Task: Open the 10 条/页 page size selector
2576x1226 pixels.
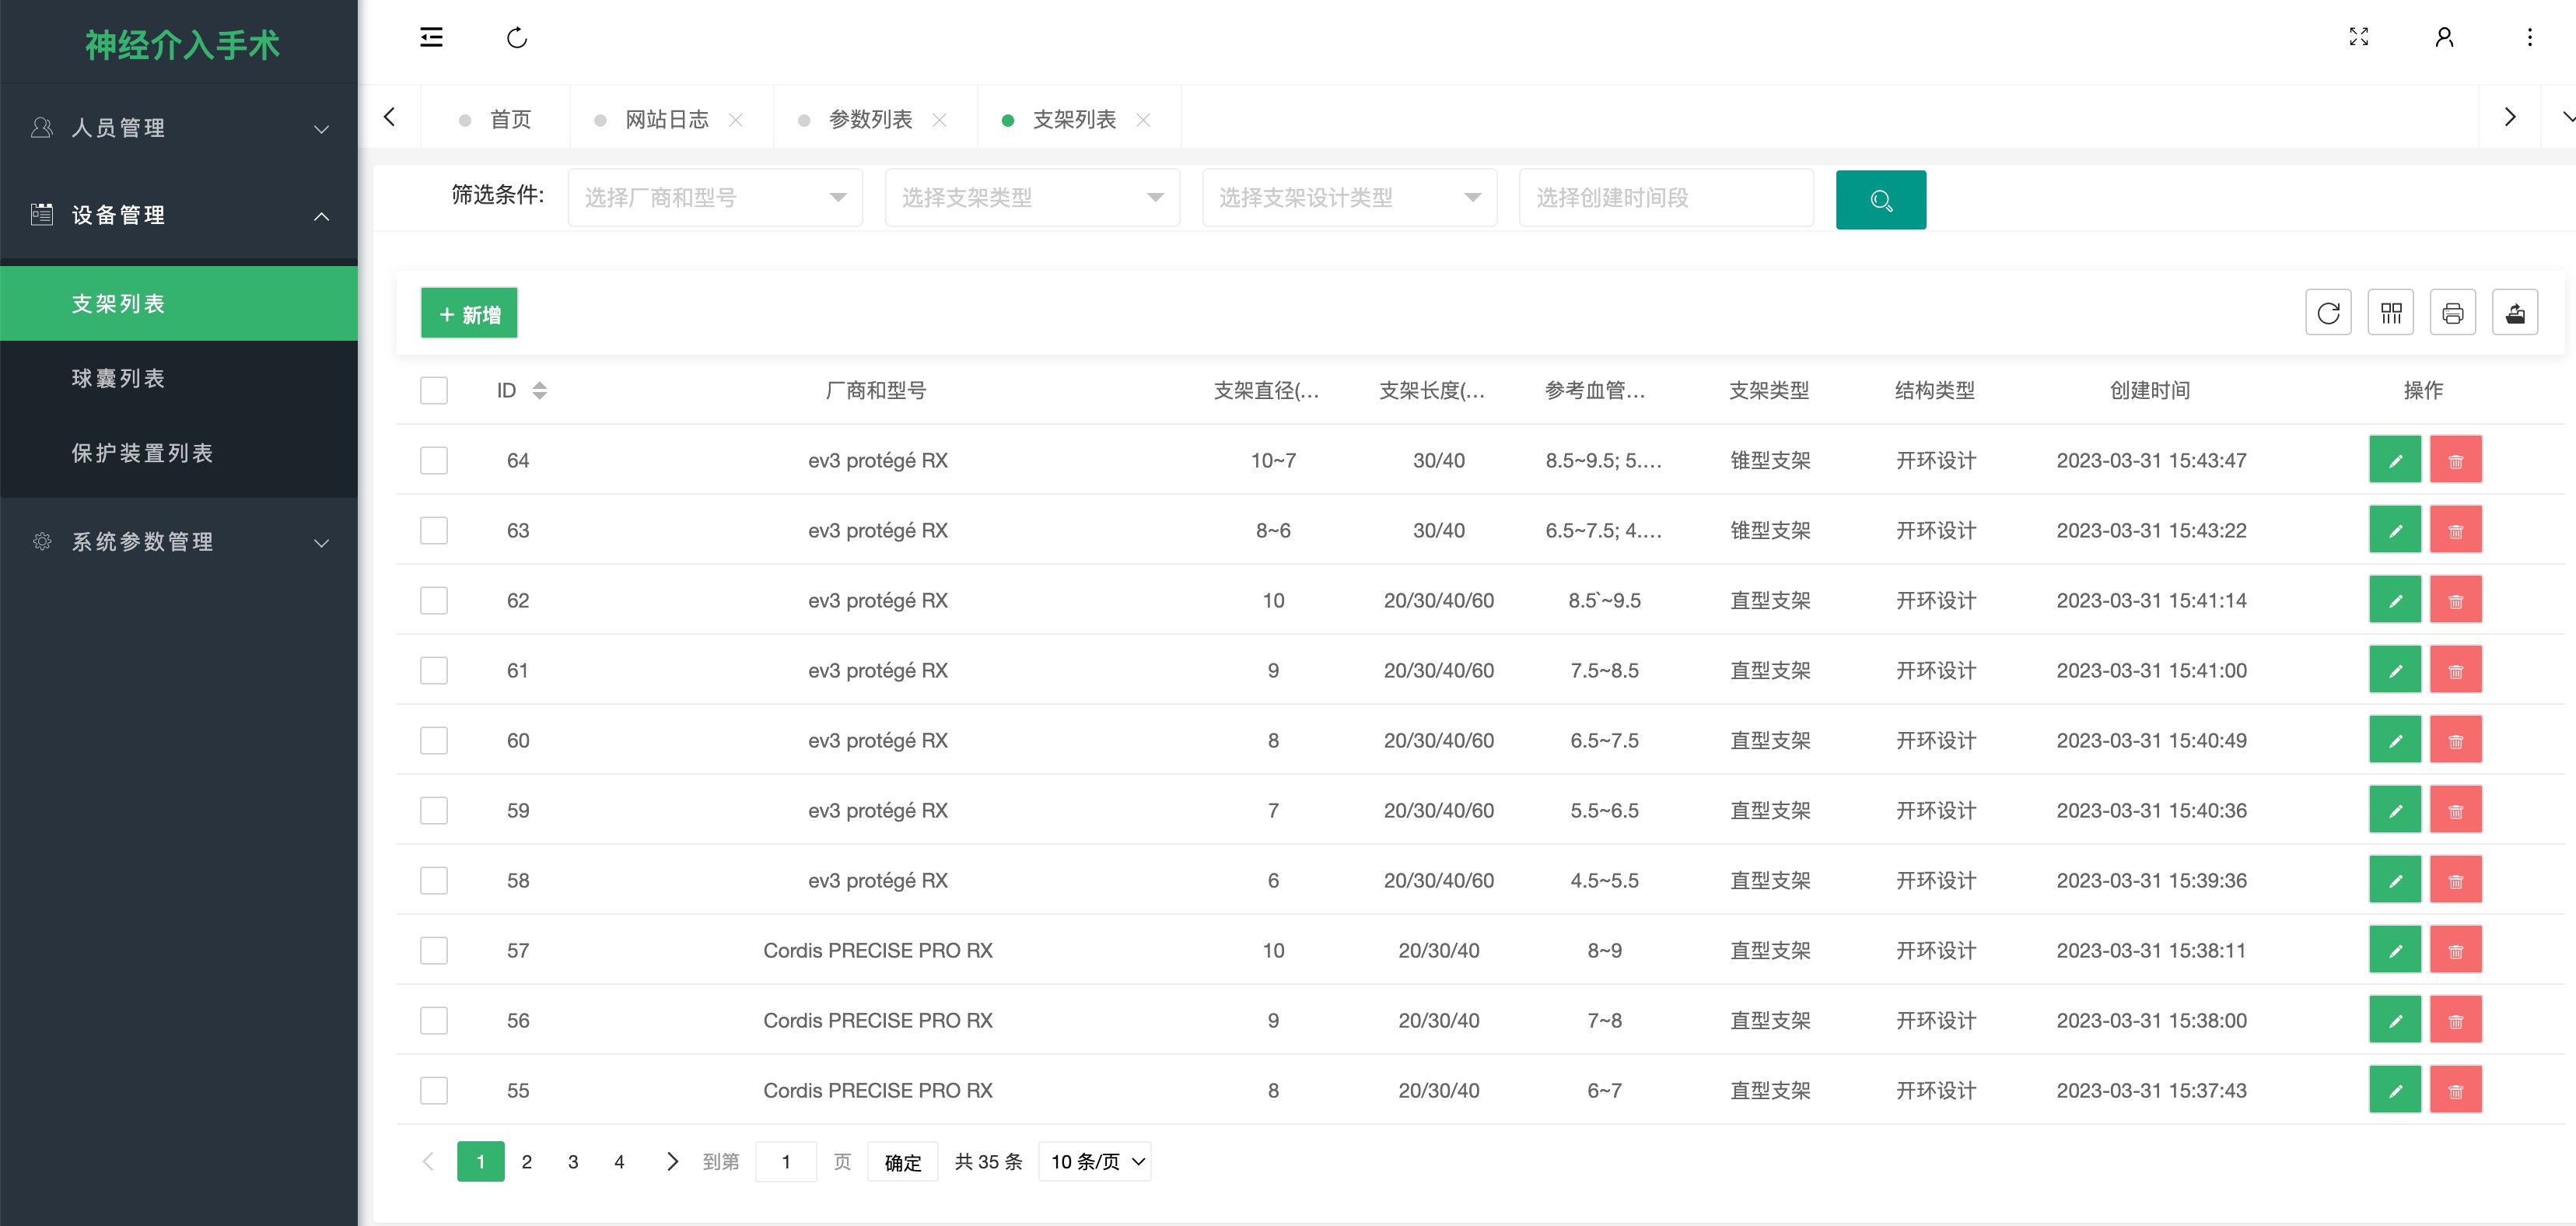Action: tap(1094, 1161)
